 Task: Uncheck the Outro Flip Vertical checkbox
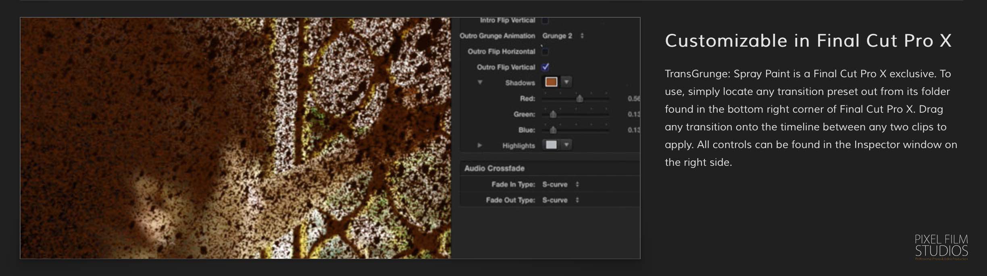(x=545, y=67)
